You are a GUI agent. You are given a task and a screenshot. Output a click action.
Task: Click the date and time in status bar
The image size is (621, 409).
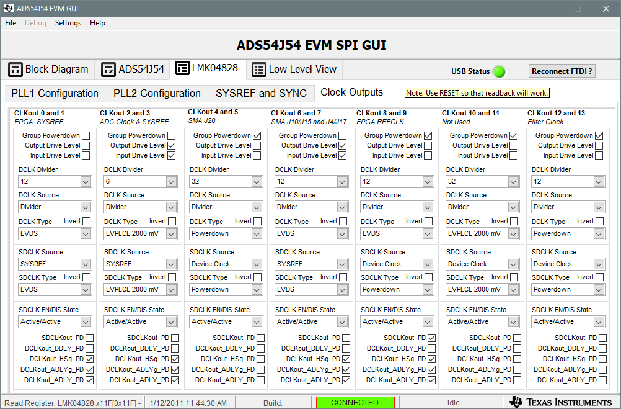point(188,403)
